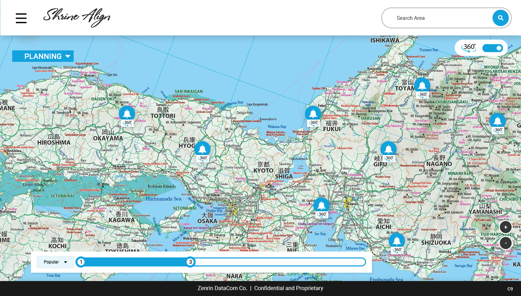
Task: Click the blue search magnifier button
Action: 500,18
